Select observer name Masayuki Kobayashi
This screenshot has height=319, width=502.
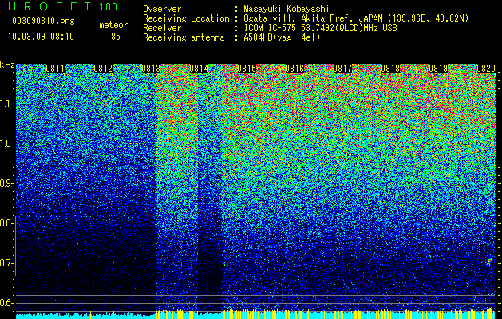coord(287,9)
